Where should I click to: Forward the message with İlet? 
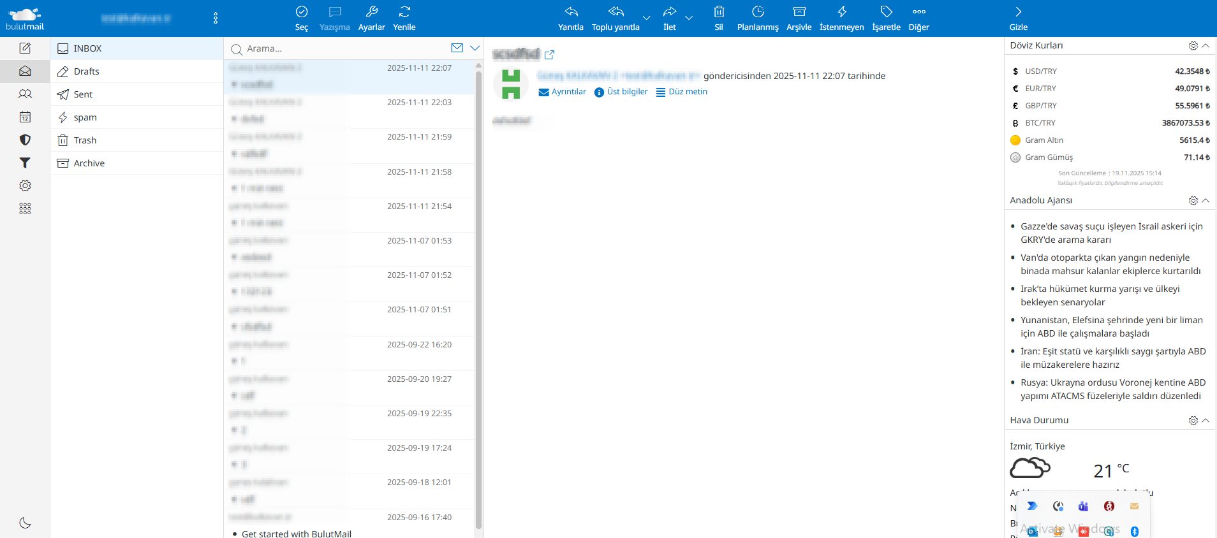[x=670, y=18]
